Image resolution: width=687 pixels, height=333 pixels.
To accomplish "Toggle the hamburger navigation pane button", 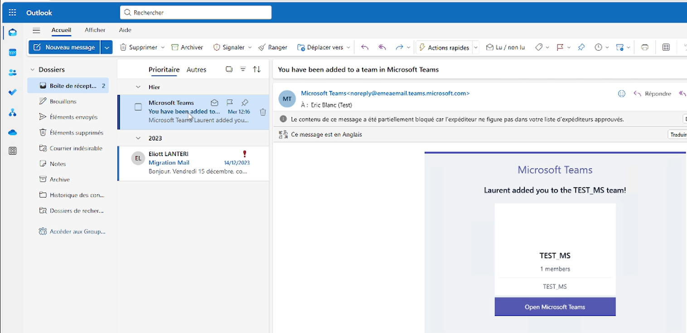I will pos(37,30).
